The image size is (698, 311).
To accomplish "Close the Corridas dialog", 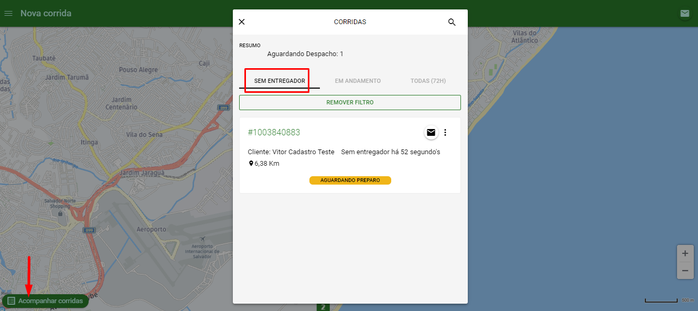I will tap(242, 22).
